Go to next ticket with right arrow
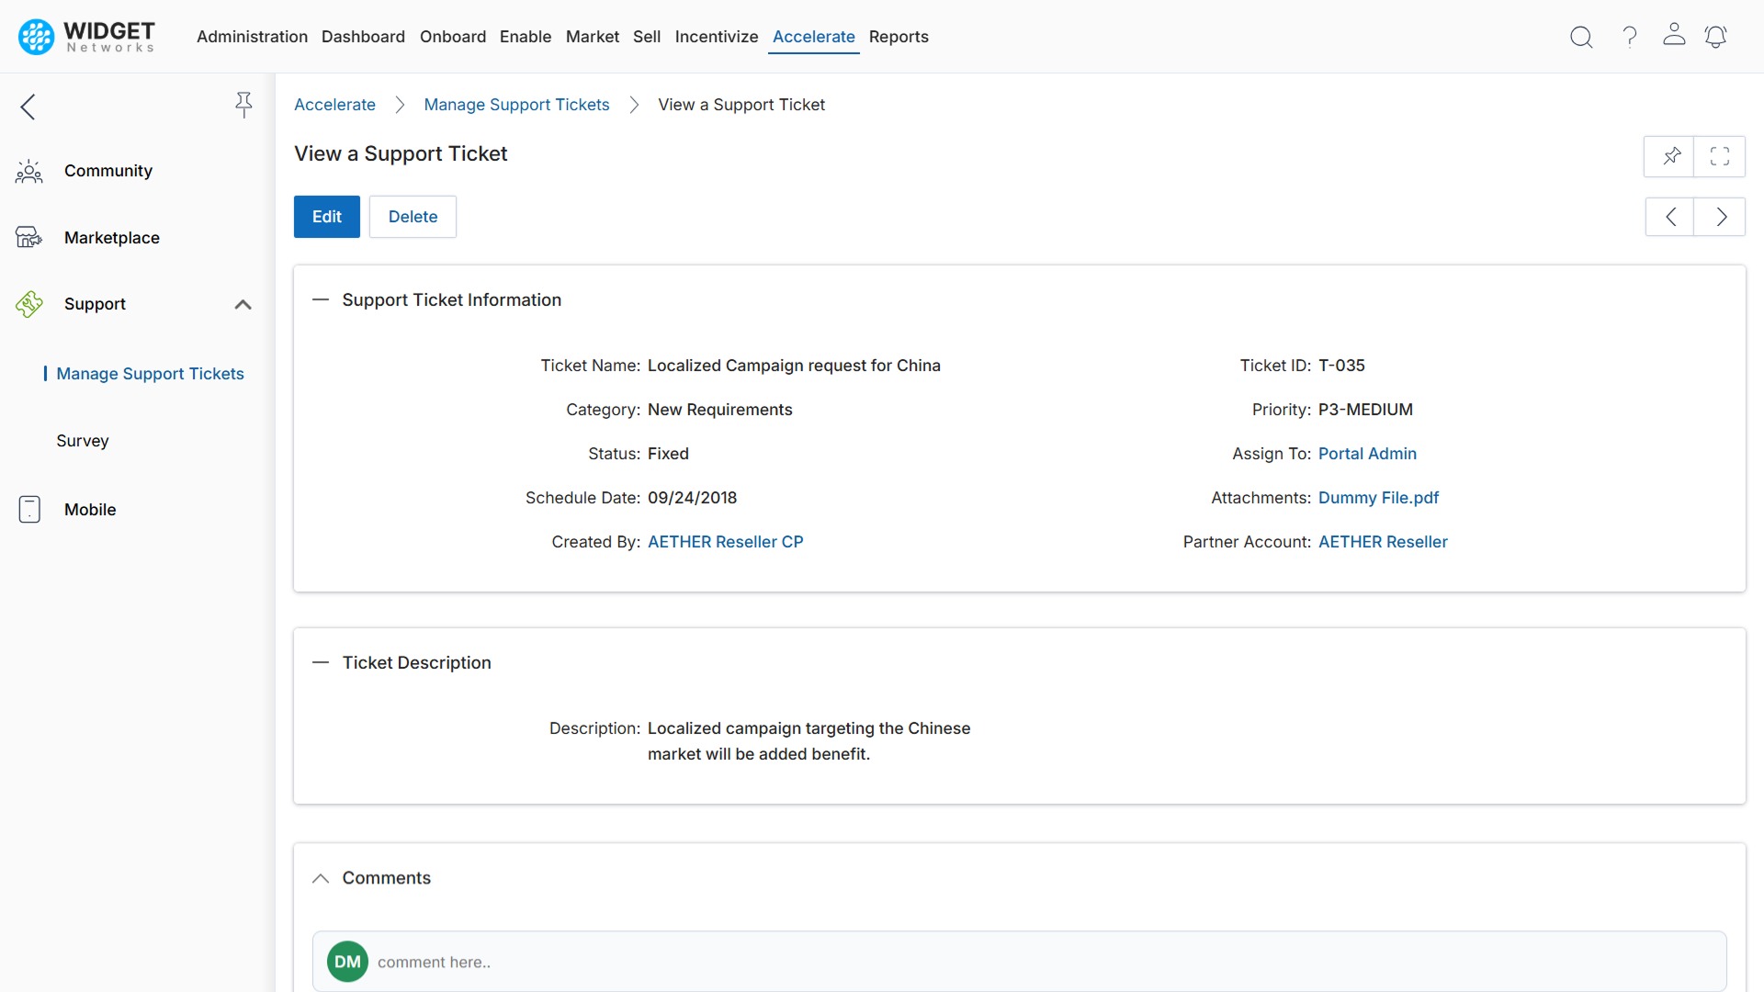The width and height of the screenshot is (1764, 992). (x=1721, y=217)
